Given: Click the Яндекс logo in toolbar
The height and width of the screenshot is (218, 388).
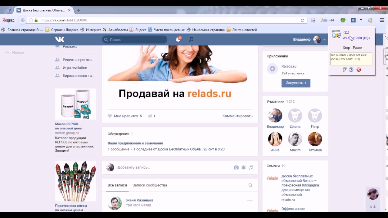Looking at the screenshot, I should click(x=8, y=20).
